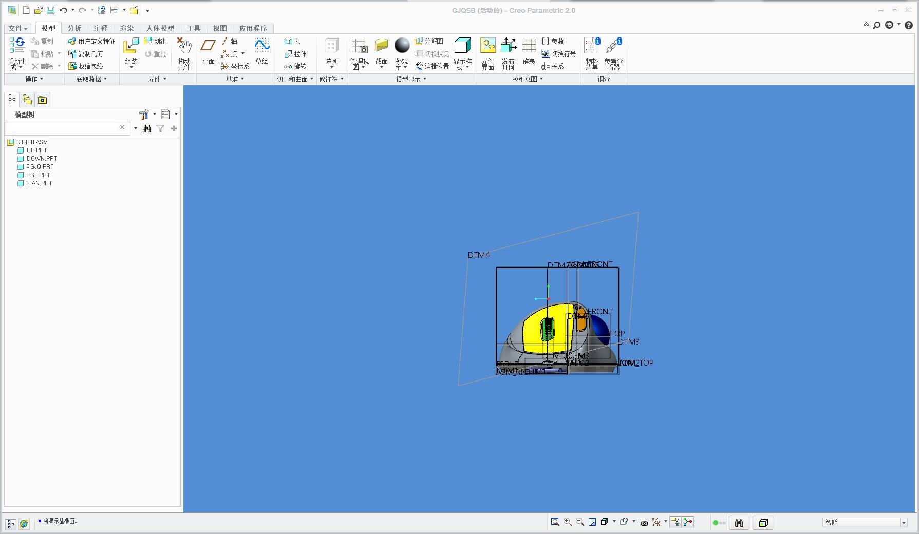Switch to the Manikin (人体模型) tab
The image size is (919, 534).
[160, 29]
